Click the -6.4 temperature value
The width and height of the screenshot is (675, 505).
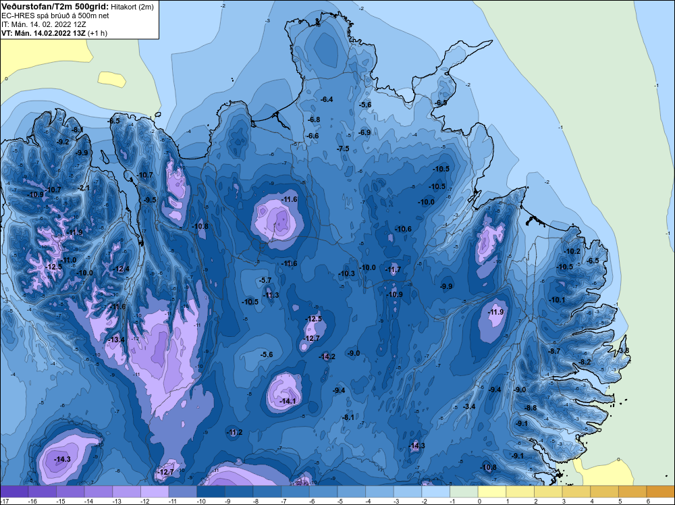[x=327, y=99]
